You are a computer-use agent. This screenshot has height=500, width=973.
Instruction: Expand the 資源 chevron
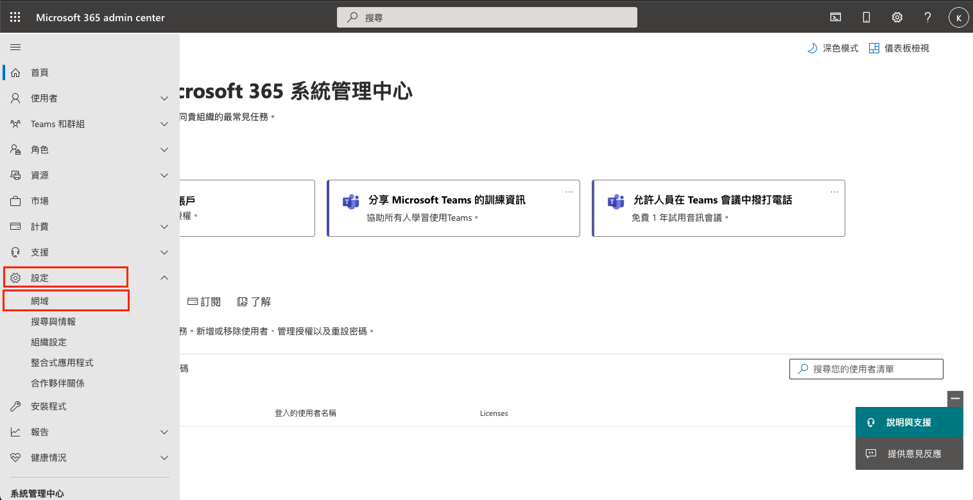click(164, 175)
